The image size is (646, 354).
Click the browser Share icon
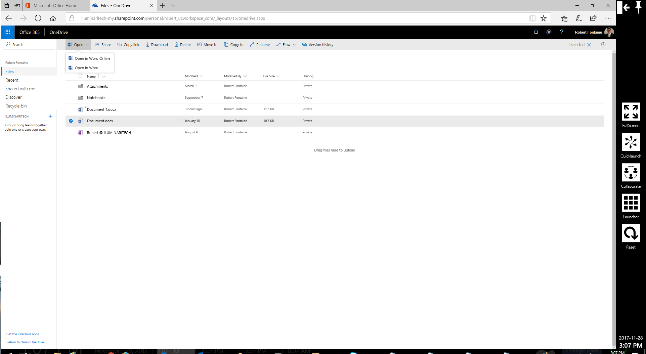click(593, 18)
